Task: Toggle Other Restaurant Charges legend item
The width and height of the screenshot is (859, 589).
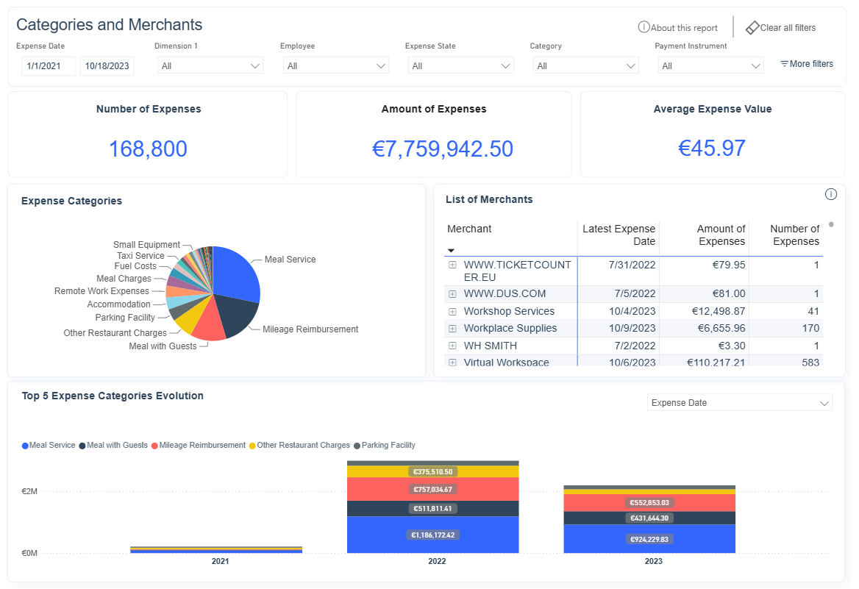Action: click(x=299, y=446)
